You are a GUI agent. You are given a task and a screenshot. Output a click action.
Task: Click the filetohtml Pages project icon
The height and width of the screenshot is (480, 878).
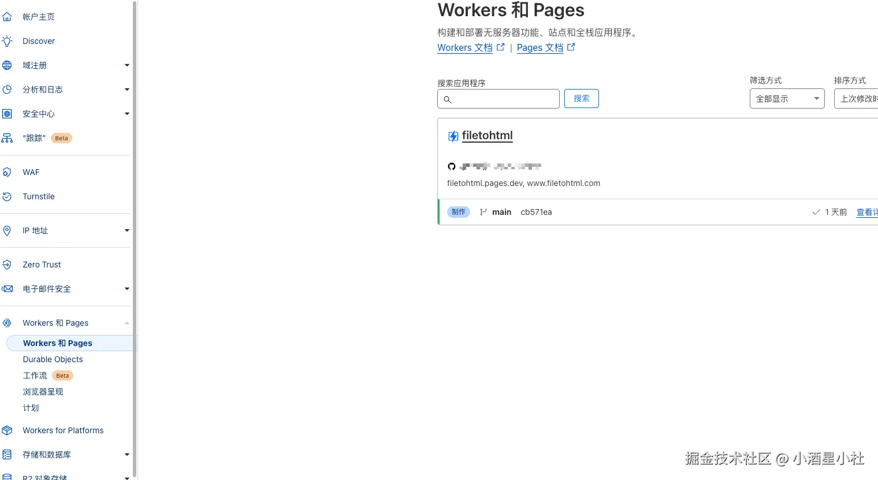pyautogui.click(x=453, y=136)
